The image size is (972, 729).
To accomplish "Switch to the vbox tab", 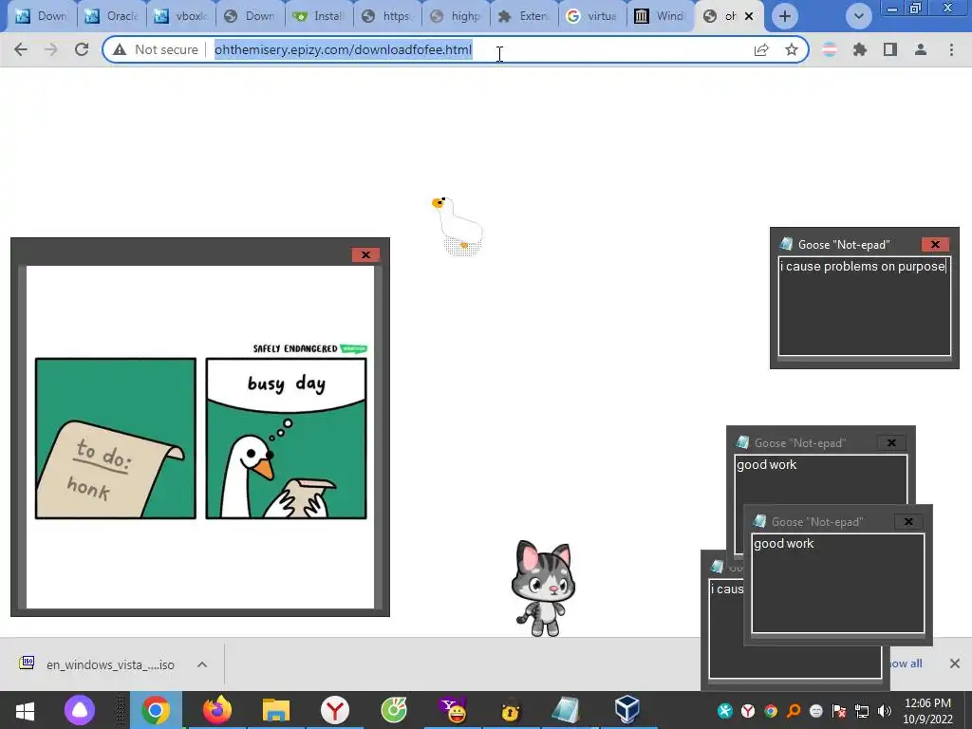I will pyautogui.click(x=181, y=16).
